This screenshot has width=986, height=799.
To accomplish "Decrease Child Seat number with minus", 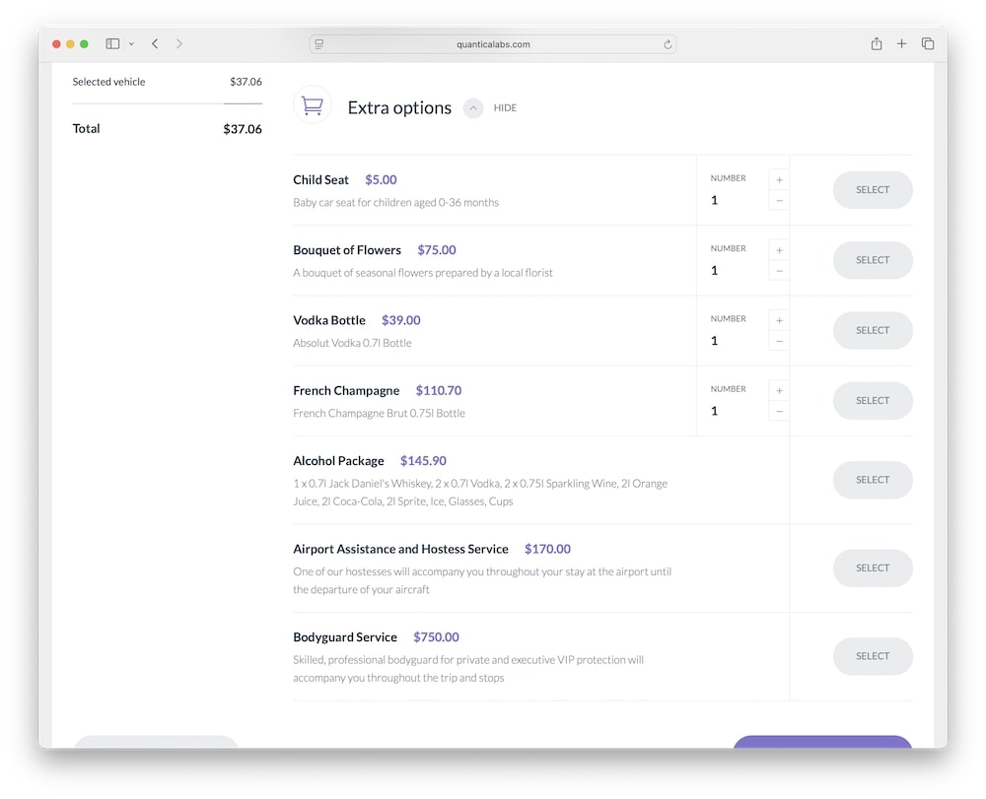I will [x=779, y=201].
